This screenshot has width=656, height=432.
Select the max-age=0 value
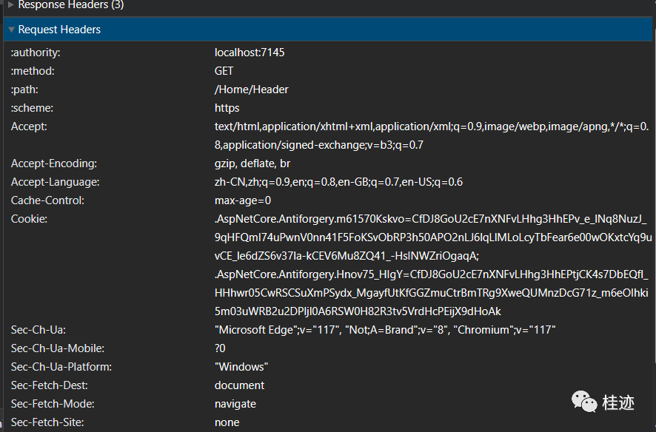tap(243, 200)
